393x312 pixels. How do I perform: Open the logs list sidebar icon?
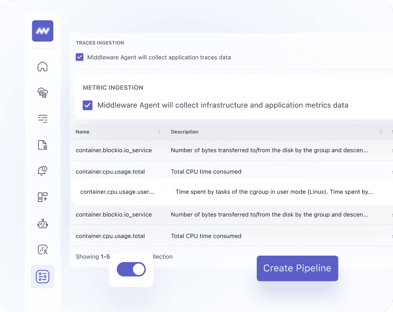pos(43,118)
